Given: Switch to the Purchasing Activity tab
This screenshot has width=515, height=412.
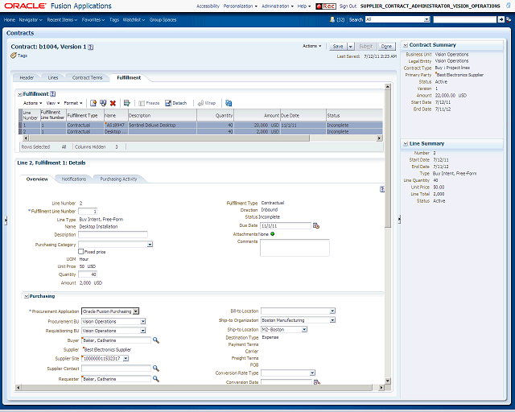Looking at the screenshot, I should pyautogui.click(x=118, y=179).
